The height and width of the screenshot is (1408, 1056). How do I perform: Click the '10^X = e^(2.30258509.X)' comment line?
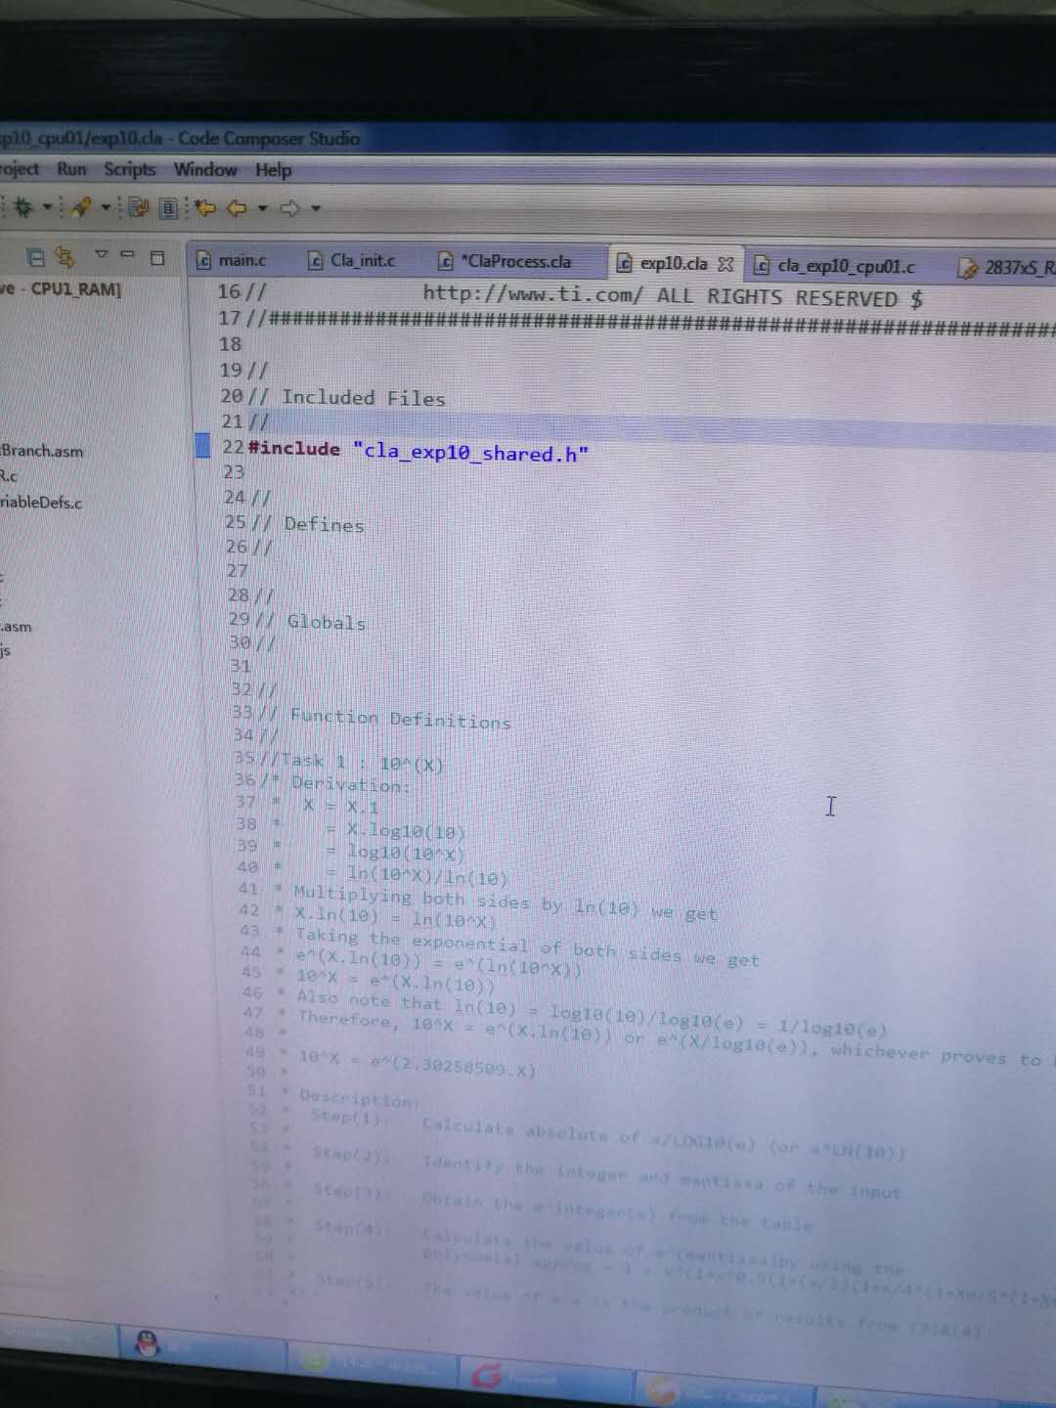click(x=418, y=1062)
